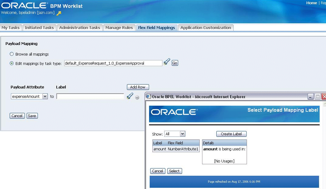This screenshot has width=326, height=189.
Task: Select the amount label row in the popup table
Action: pyautogui.click(x=176, y=149)
